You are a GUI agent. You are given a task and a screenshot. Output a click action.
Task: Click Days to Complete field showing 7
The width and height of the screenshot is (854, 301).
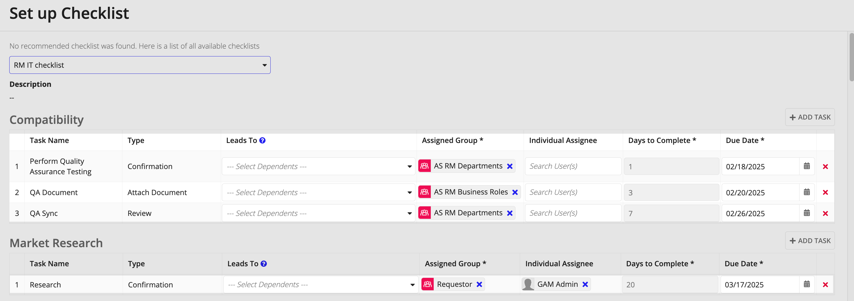(x=671, y=213)
